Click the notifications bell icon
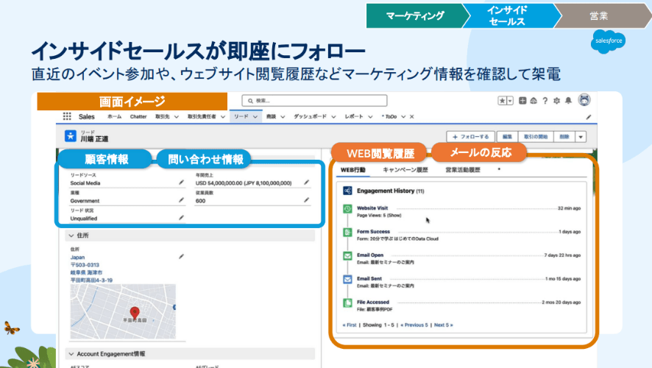This screenshot has width=652, height=368. tap(569, 101)
